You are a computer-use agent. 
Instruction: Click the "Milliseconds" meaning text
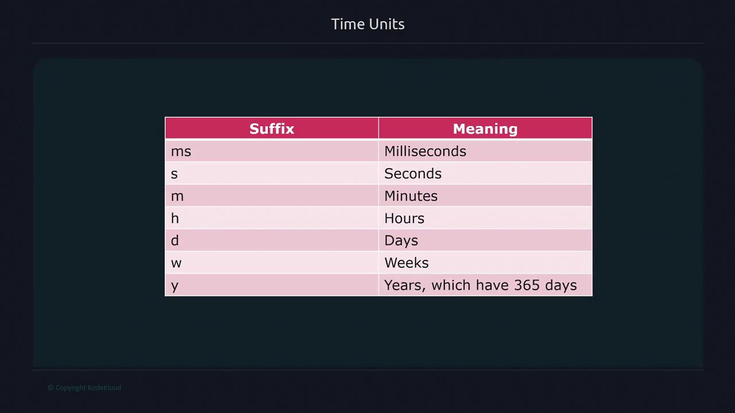(425, 151)
